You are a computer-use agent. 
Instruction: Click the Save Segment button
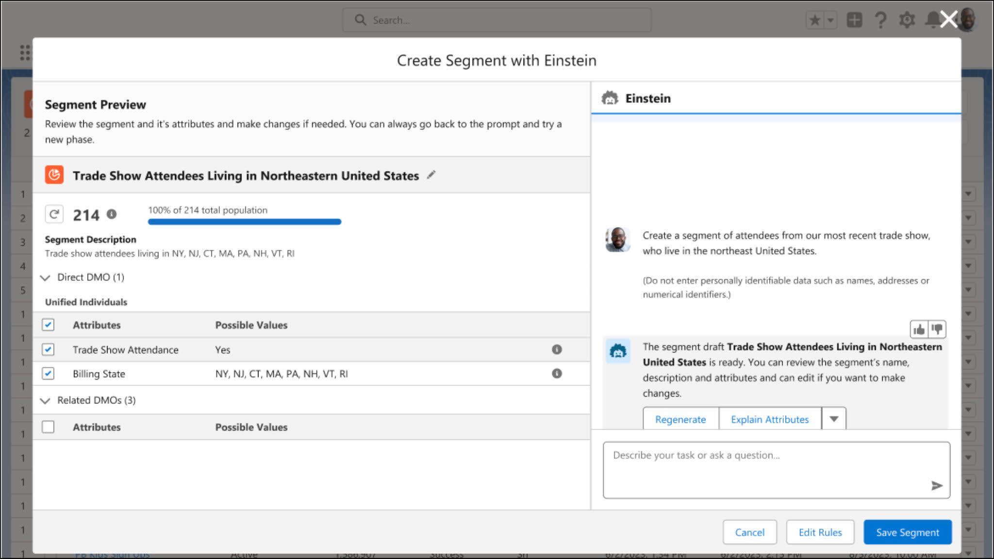pyautogui.click(x=908, y=532)
